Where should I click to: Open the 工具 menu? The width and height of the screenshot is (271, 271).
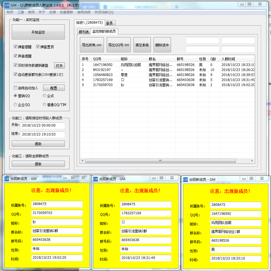[x=21, y=12]
